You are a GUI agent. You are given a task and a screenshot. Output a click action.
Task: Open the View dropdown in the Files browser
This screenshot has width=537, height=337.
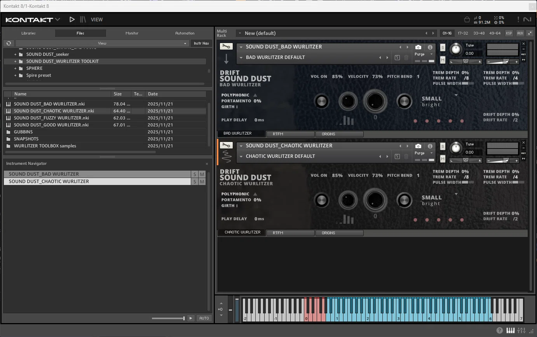click(102, 43)
